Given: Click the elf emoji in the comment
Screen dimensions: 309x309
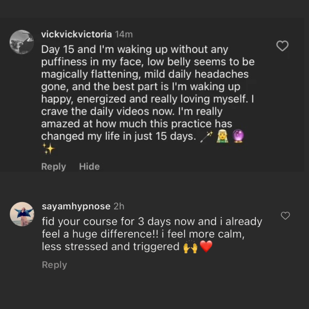Looking at the screenshot, I should (222, 136).
